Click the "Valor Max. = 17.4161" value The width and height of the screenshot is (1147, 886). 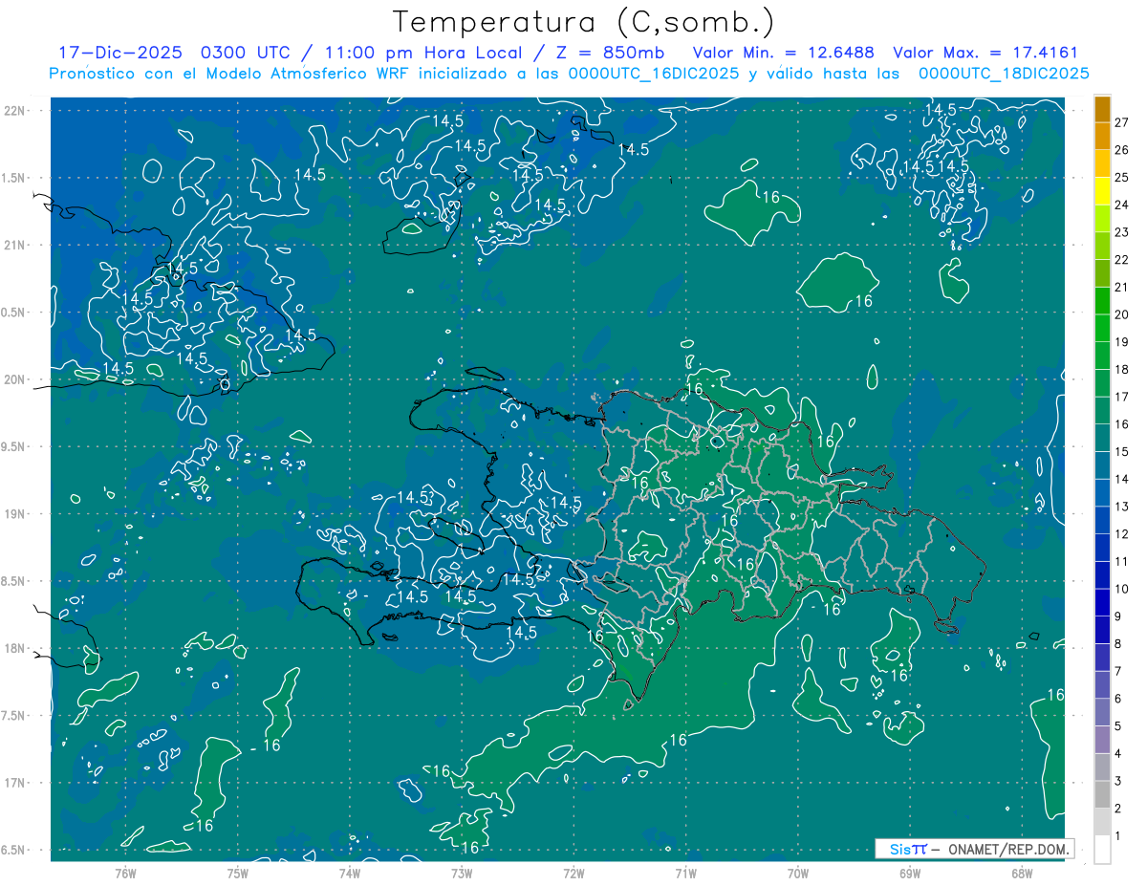point(985,53)
